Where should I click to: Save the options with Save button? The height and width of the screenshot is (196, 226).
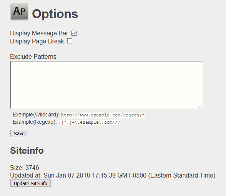pos(19,134)
